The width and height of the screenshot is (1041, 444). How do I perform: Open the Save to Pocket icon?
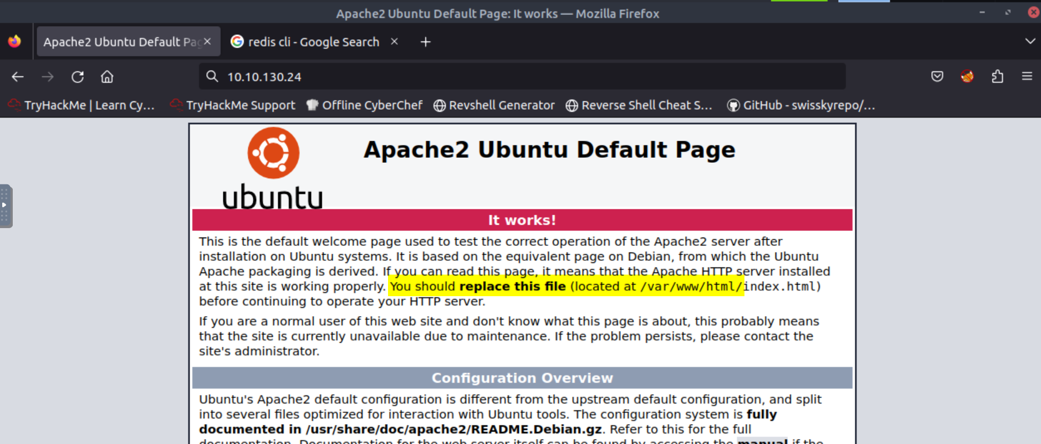tap(937, 76)
